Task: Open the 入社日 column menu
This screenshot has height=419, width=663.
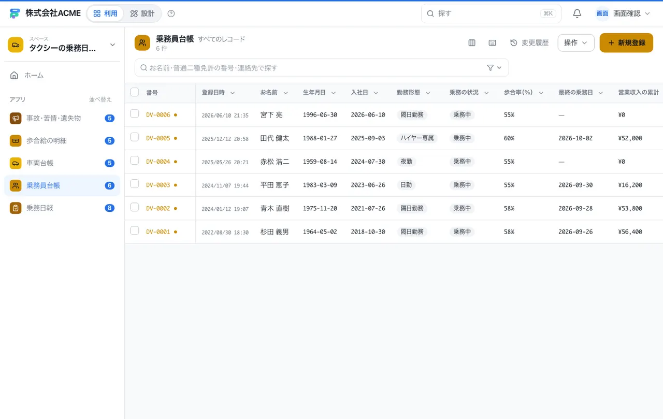Action: [376, 93]
